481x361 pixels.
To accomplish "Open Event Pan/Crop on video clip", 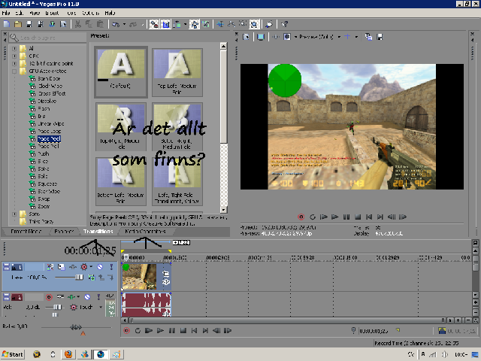I will point(165,273).
